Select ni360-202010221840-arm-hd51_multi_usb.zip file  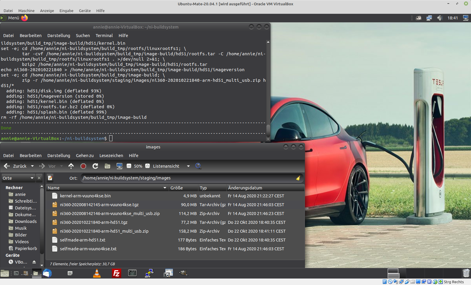click(104, 231)
